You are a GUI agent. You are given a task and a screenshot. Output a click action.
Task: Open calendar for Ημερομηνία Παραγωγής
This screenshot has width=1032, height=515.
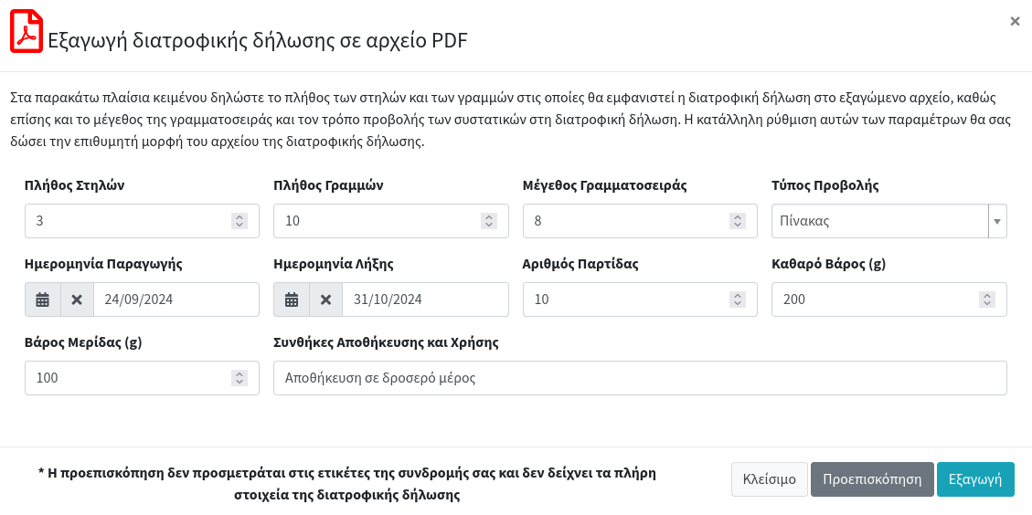[43, 300]
